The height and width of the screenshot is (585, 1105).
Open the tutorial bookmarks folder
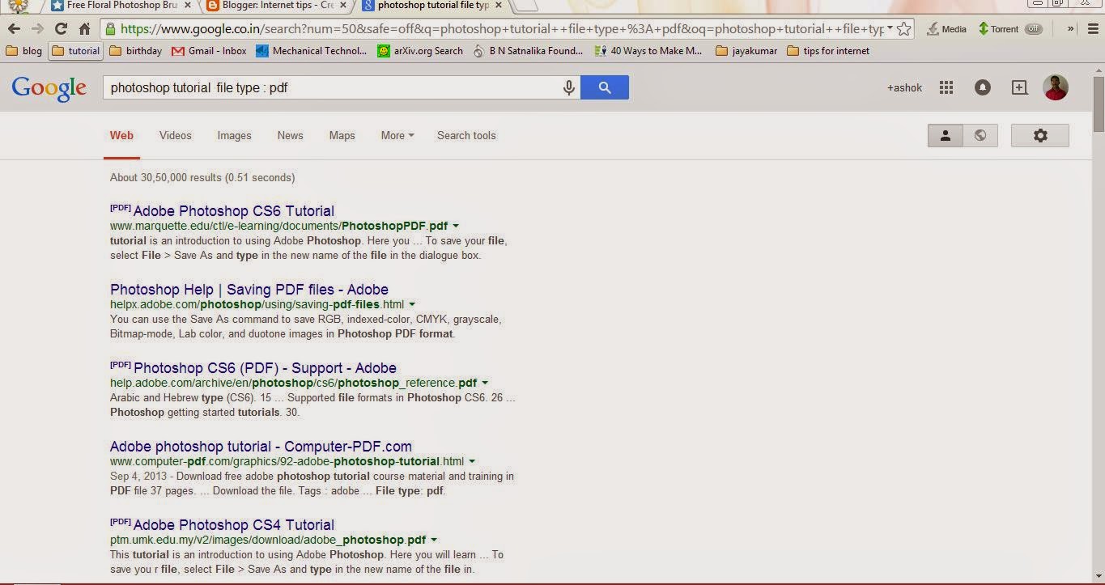[75, 51]
